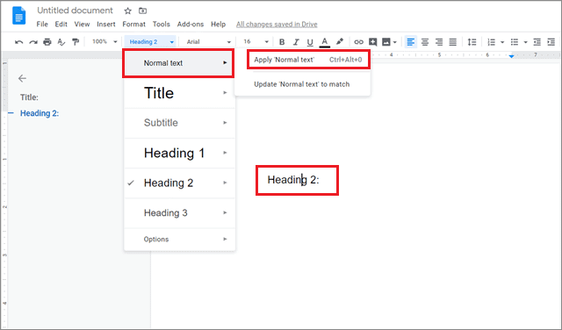Select left align

(411, 42)
